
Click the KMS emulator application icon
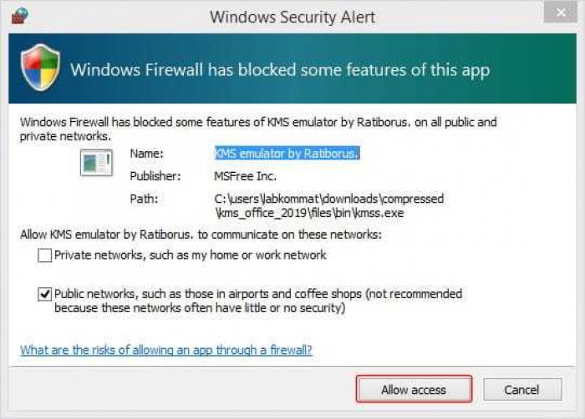[96, 163]
